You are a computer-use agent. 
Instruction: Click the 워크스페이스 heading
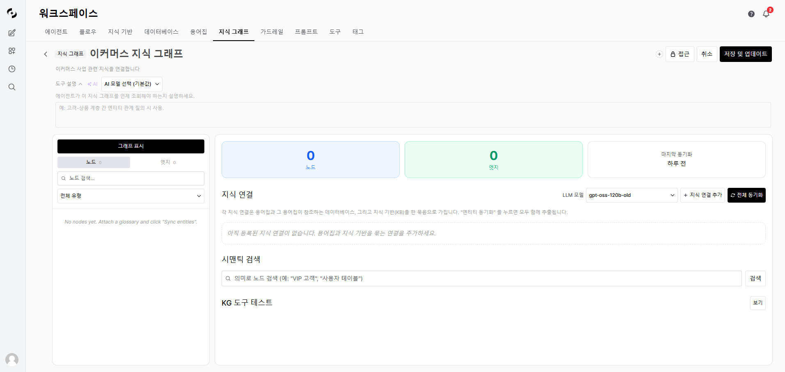69,13
